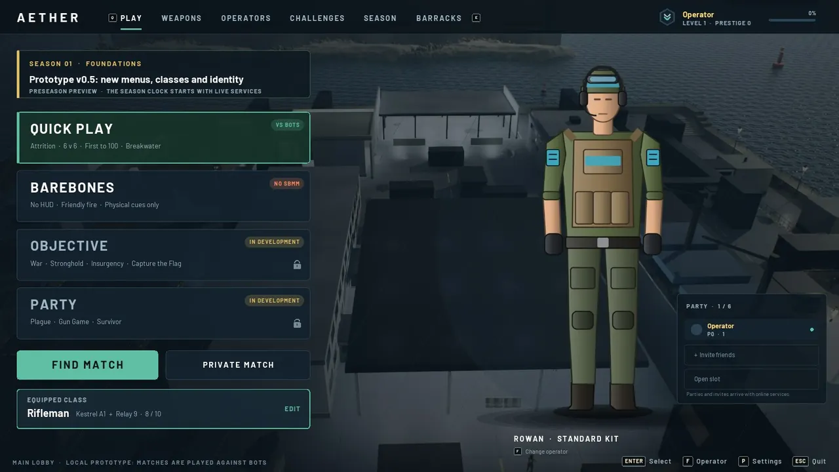
Task: Click the Settings hint label at bottom
Action: pyautogui.click(x=767, y=462)
